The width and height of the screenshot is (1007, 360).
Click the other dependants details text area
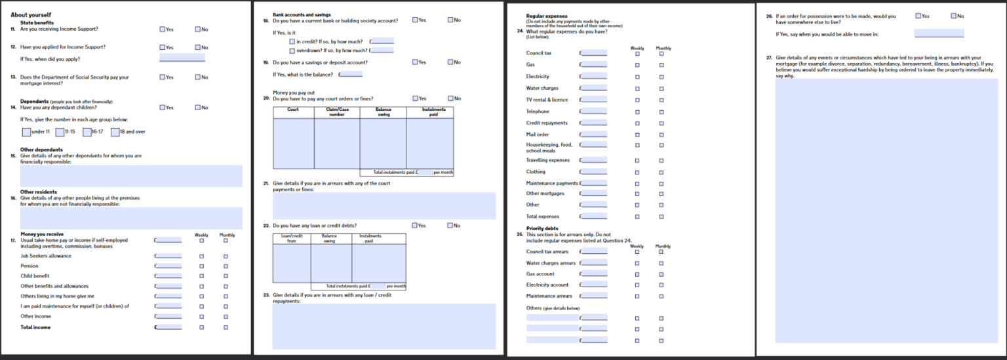pyautogui.click(x=131, y=176)
